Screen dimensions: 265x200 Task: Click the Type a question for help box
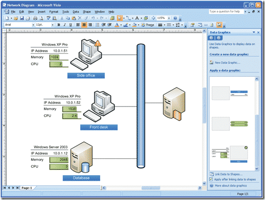(226, 11)
